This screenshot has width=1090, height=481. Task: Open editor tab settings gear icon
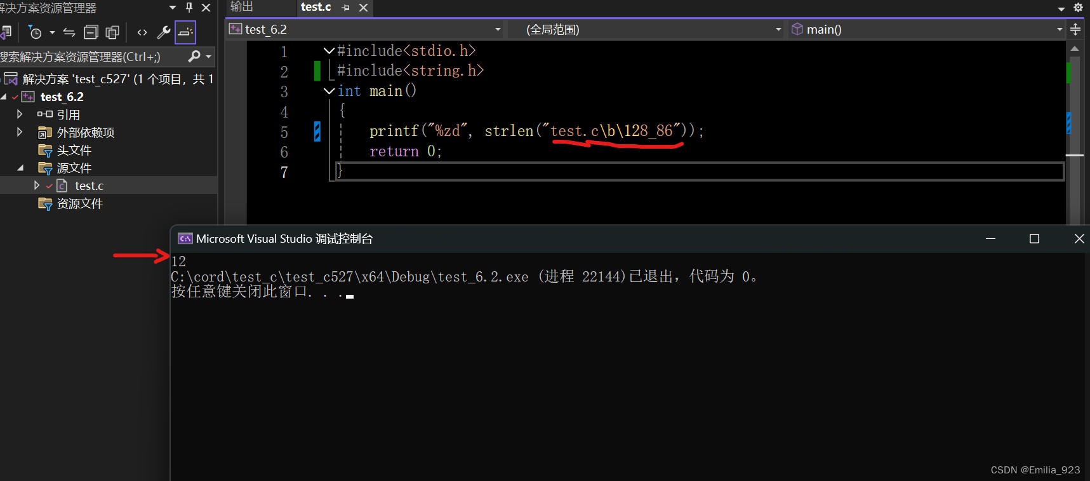pyautogui.click(x=1078, y=8)
